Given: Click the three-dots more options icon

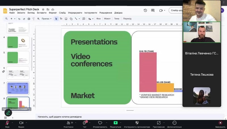Looking at the screenshot, I should pyautogui.click(x=175, y=123).
